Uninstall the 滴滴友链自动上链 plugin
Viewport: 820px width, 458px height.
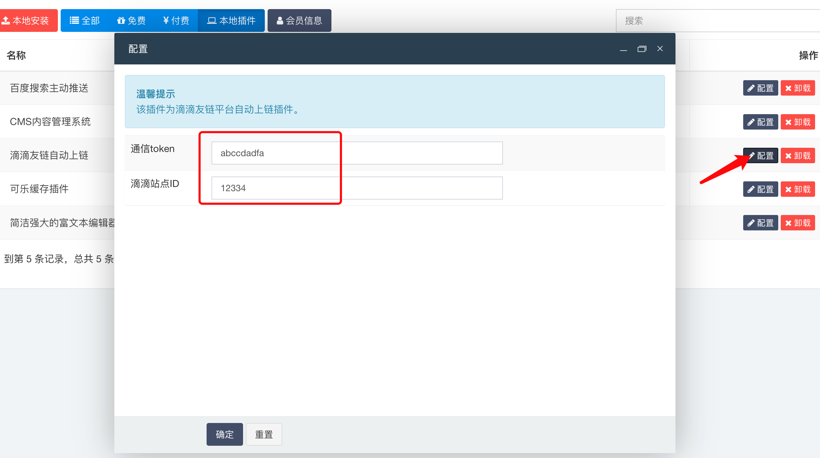tap(798, 155)
